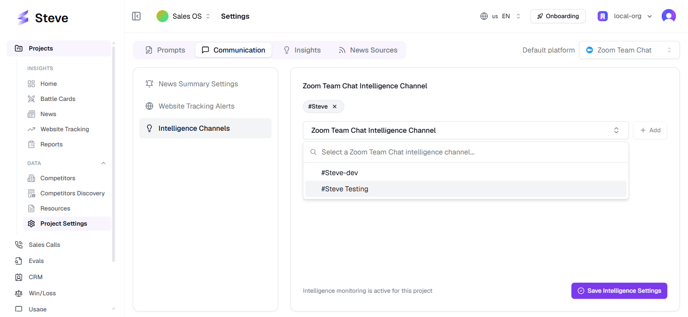Switch to the Insights tab
688x317 pixels.
[x=302, y=50]
